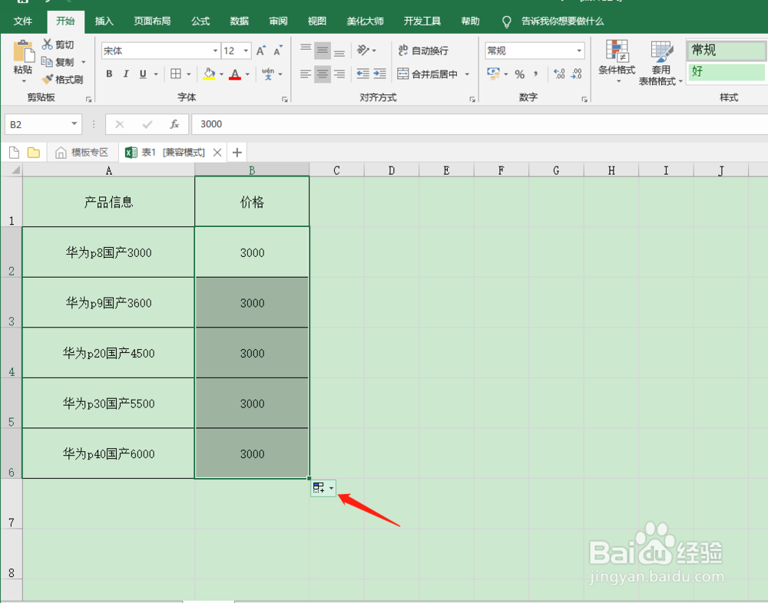Open the 文件 menu
This screenshot has height=603, width=768.
click(22, 21)
